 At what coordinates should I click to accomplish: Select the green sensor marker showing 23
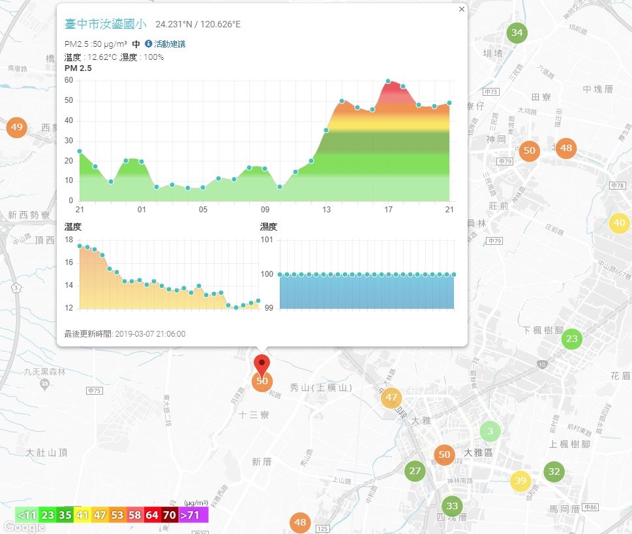tap(572, 339)
